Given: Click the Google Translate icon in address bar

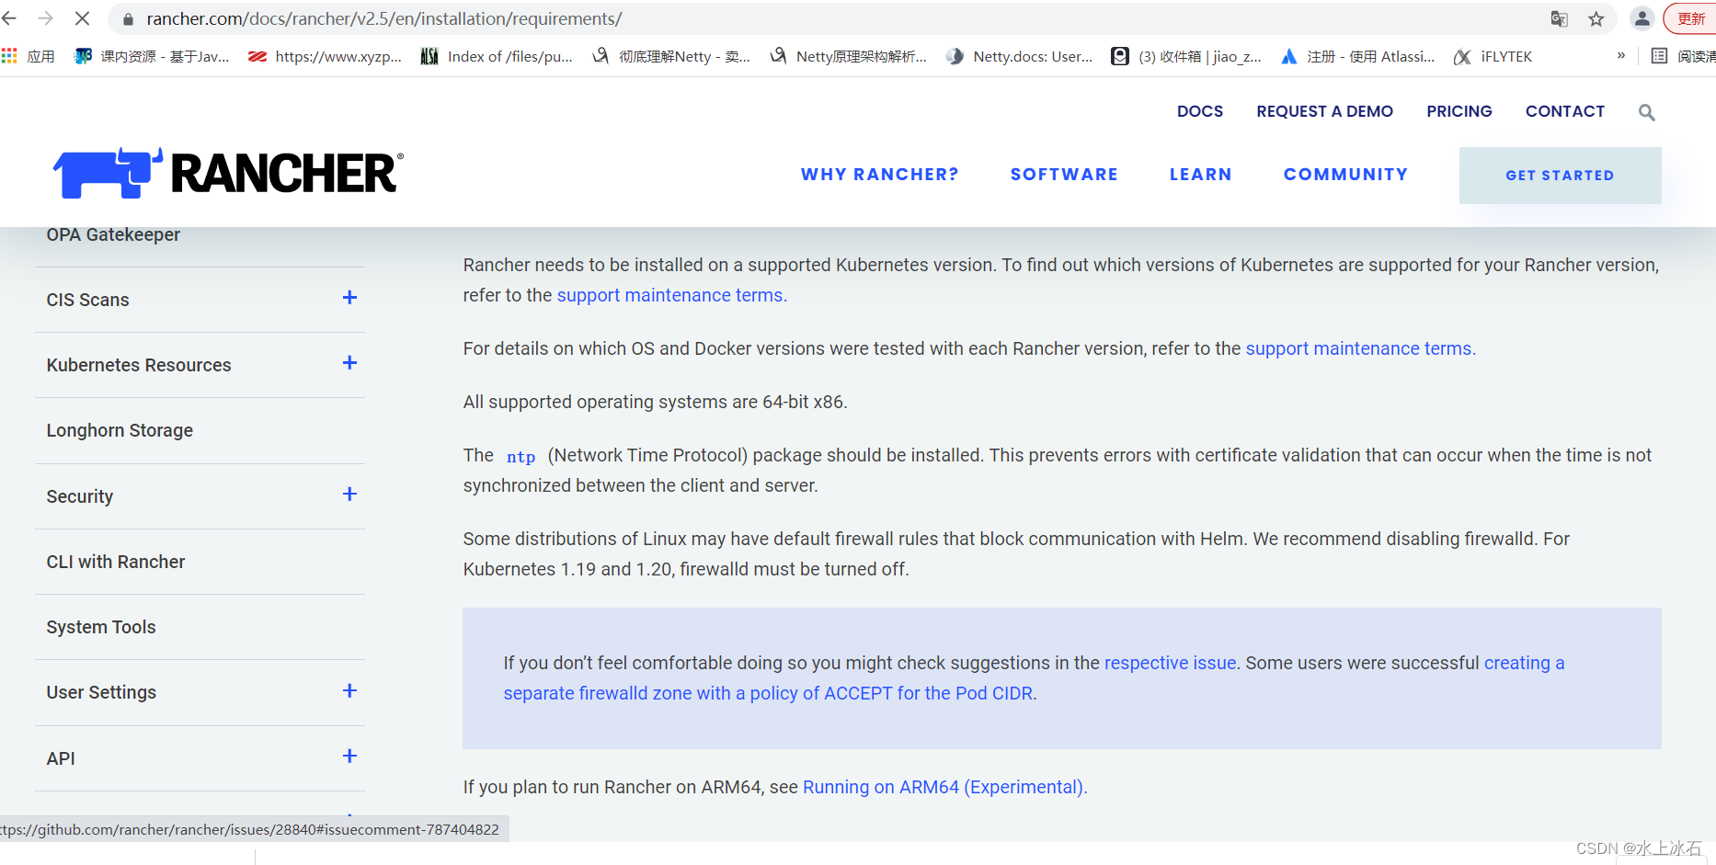Looking at the screenshot, I should click(1559, 18).
